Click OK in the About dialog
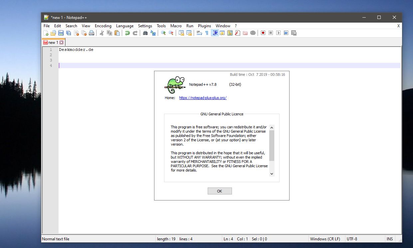Image resolution: width=413 pixels, height=248 pixels. coord(220,191)
